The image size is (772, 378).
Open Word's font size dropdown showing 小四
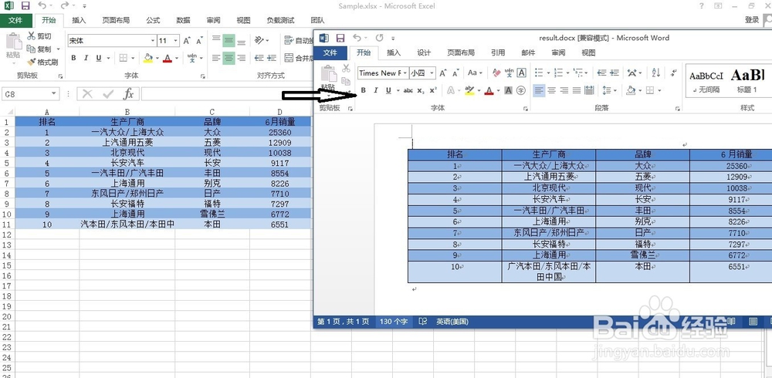point(422,73)
